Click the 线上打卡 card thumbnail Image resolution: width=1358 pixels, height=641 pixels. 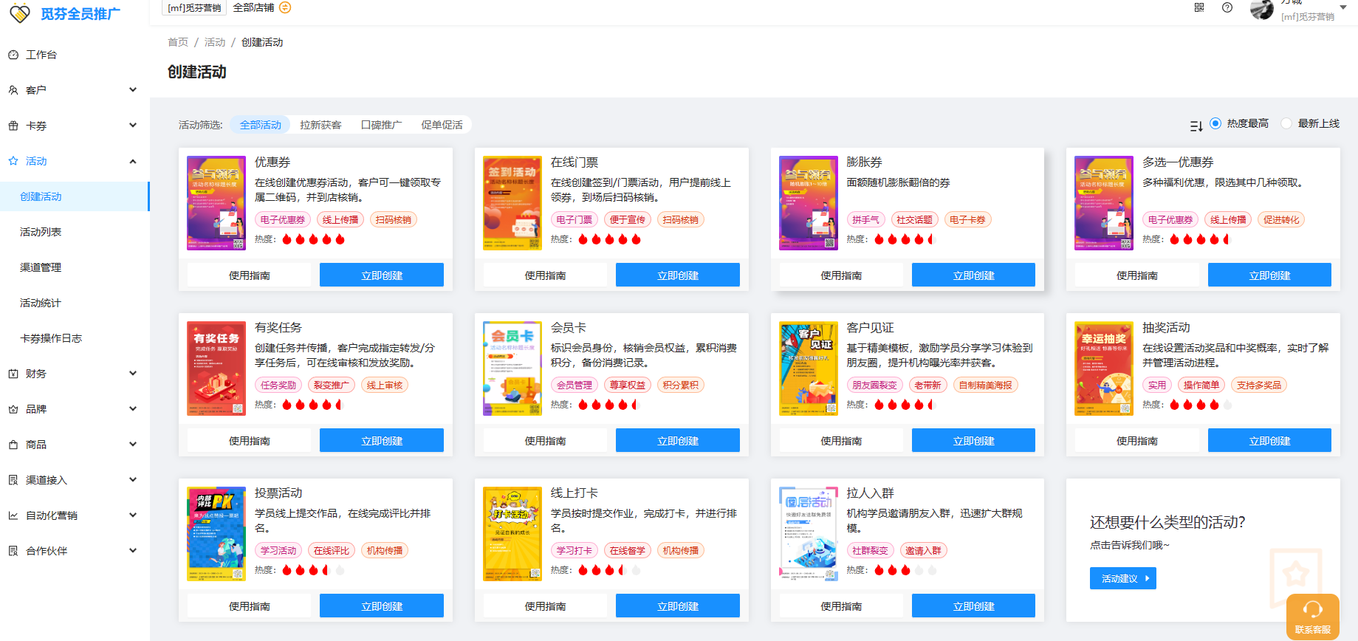coord(512,534)
